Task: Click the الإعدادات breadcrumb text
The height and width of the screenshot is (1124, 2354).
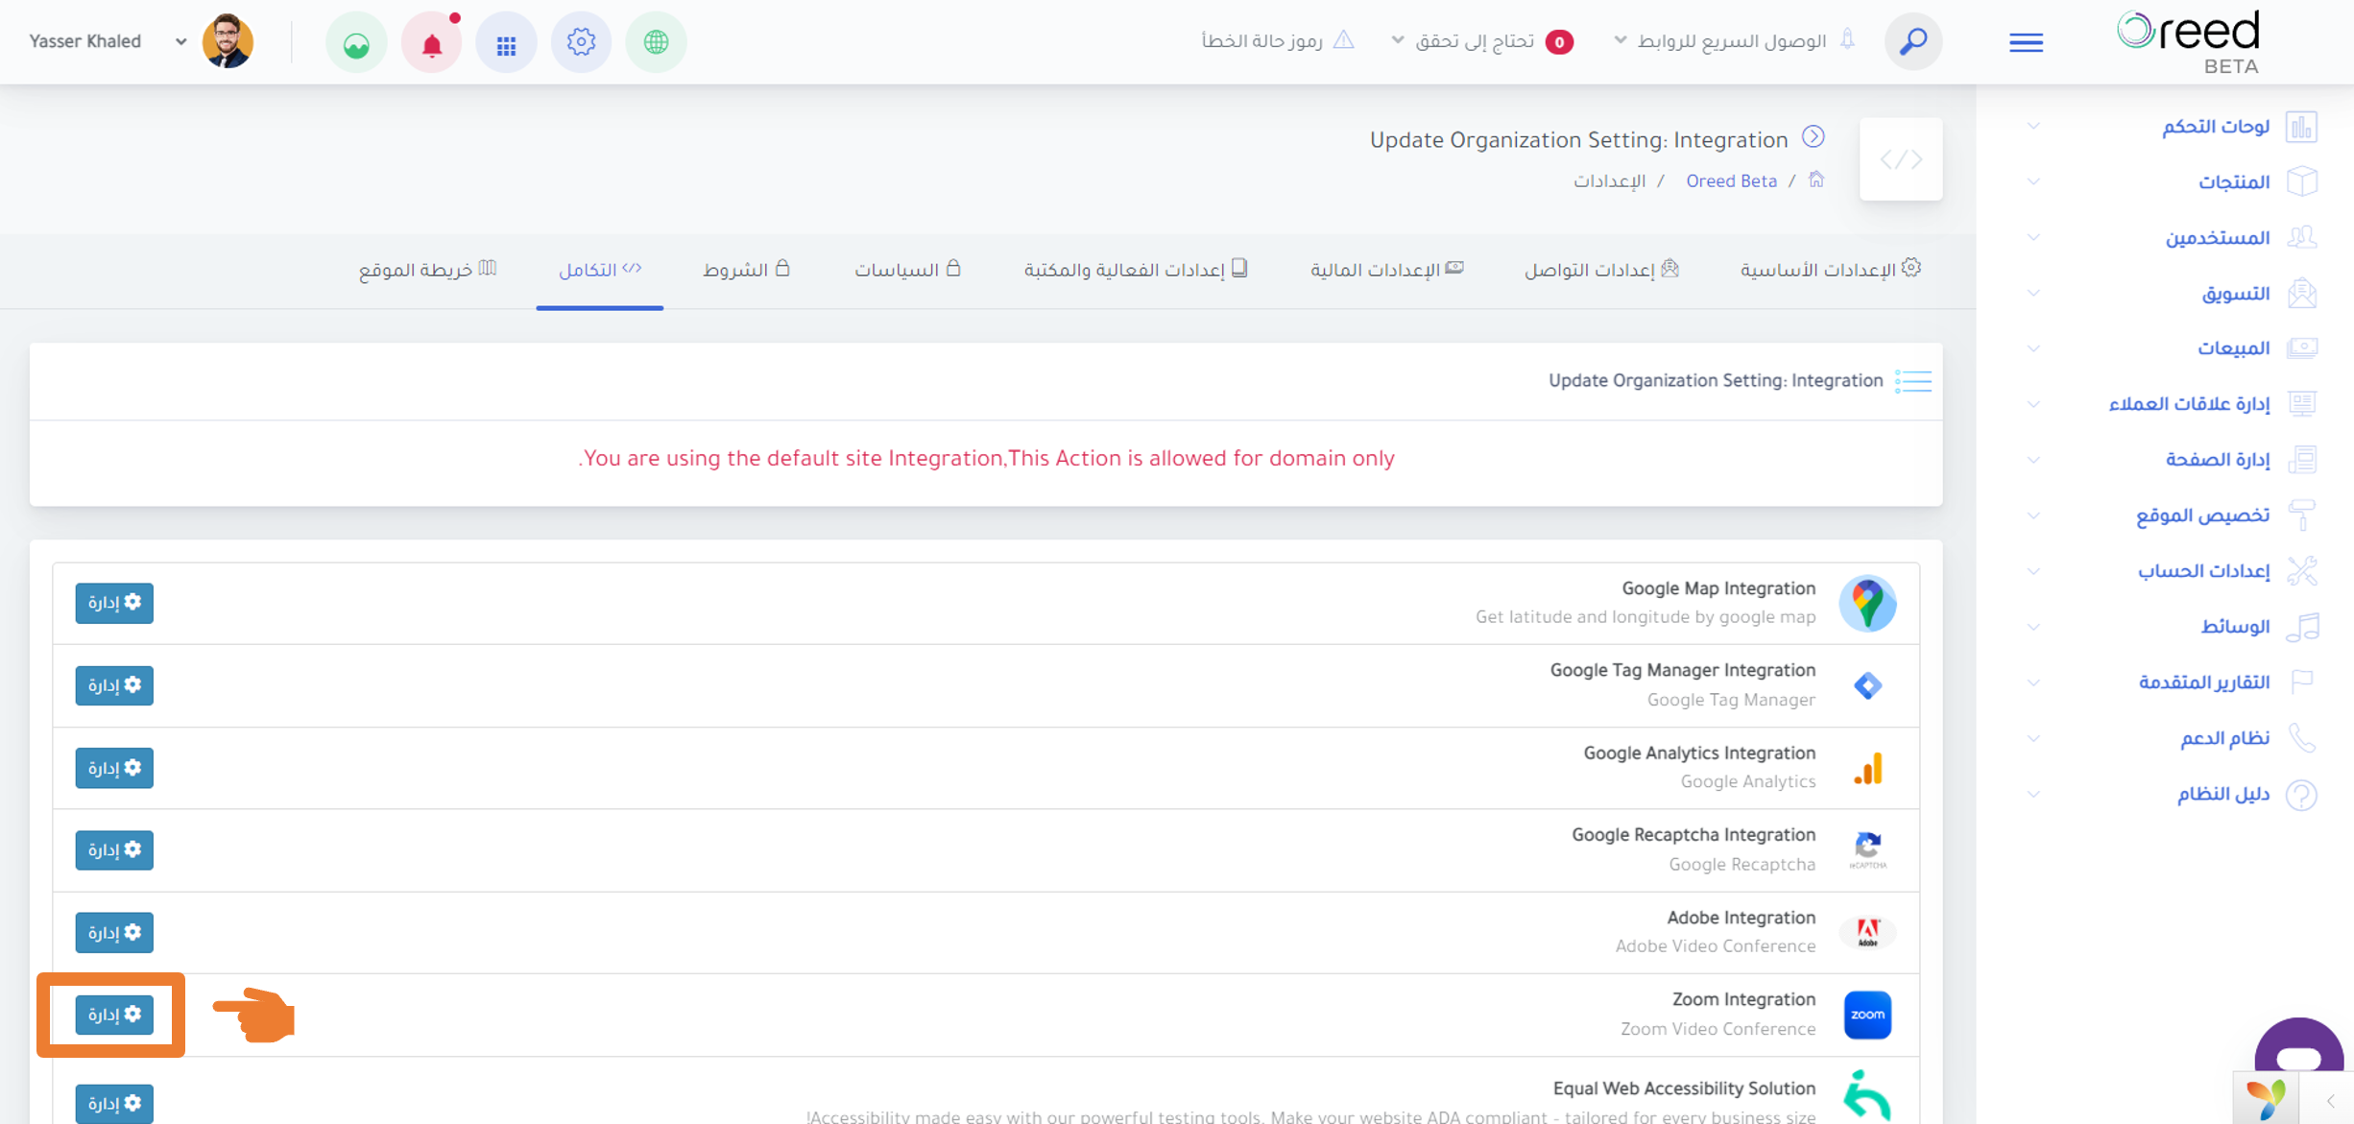Action: pyautogui.click(x=1609, y=181)
